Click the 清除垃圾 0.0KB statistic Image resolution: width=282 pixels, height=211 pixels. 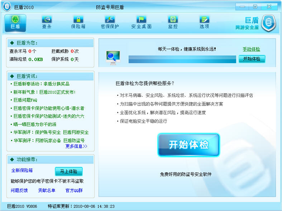click(x=26, y=59)
